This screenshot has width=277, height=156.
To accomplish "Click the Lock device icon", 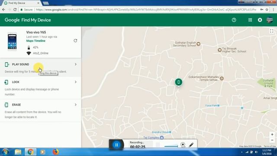I will coord(6,82).
